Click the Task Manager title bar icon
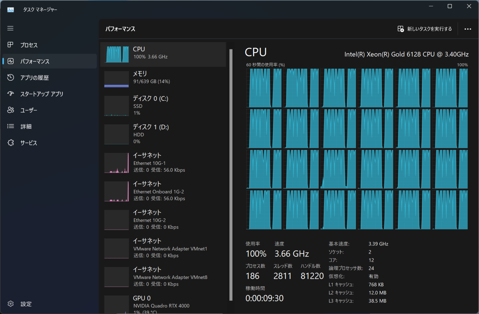This screenshot has width=479, height=314. (x=11, y=10)
